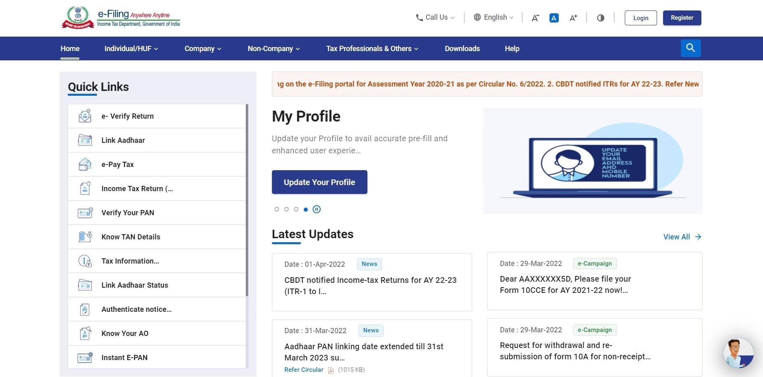
Task: Open the PDF icon next to Refer Circular
Action: pos(330,370)
